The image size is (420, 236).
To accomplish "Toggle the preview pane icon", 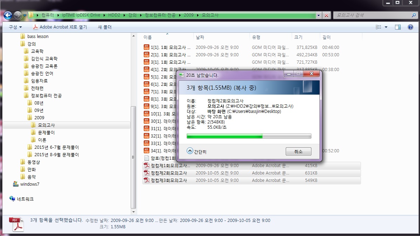I will [398, 27].
